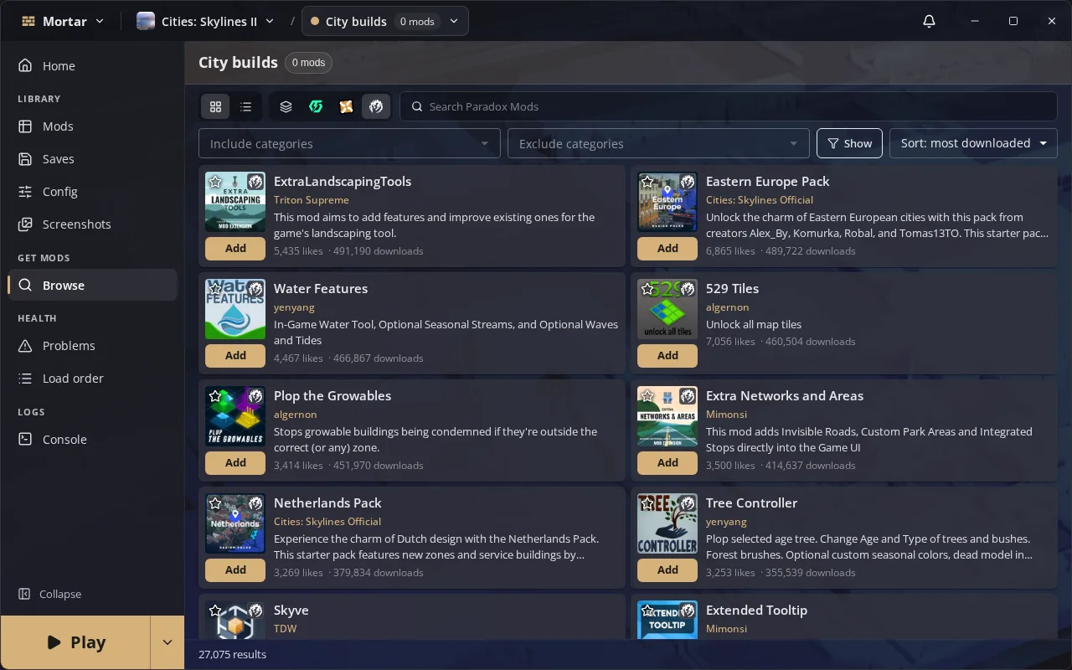Switch to grid view layout

pos(215,106)
